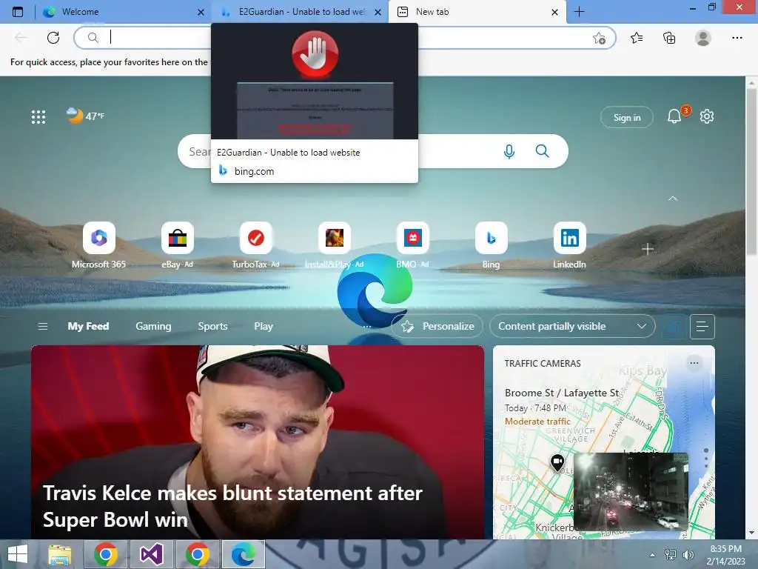Image resolution: width=758 pixels, height=569 pixels.
Task: Click the Sign in button
Action: (x=626, y=117)
